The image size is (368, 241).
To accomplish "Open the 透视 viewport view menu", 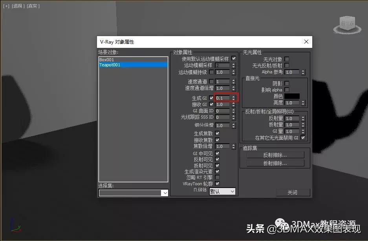I will pyautogui.click(x=18, y=6).
